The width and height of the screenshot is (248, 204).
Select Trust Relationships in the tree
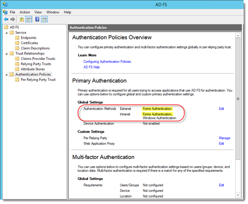[30, 53]
